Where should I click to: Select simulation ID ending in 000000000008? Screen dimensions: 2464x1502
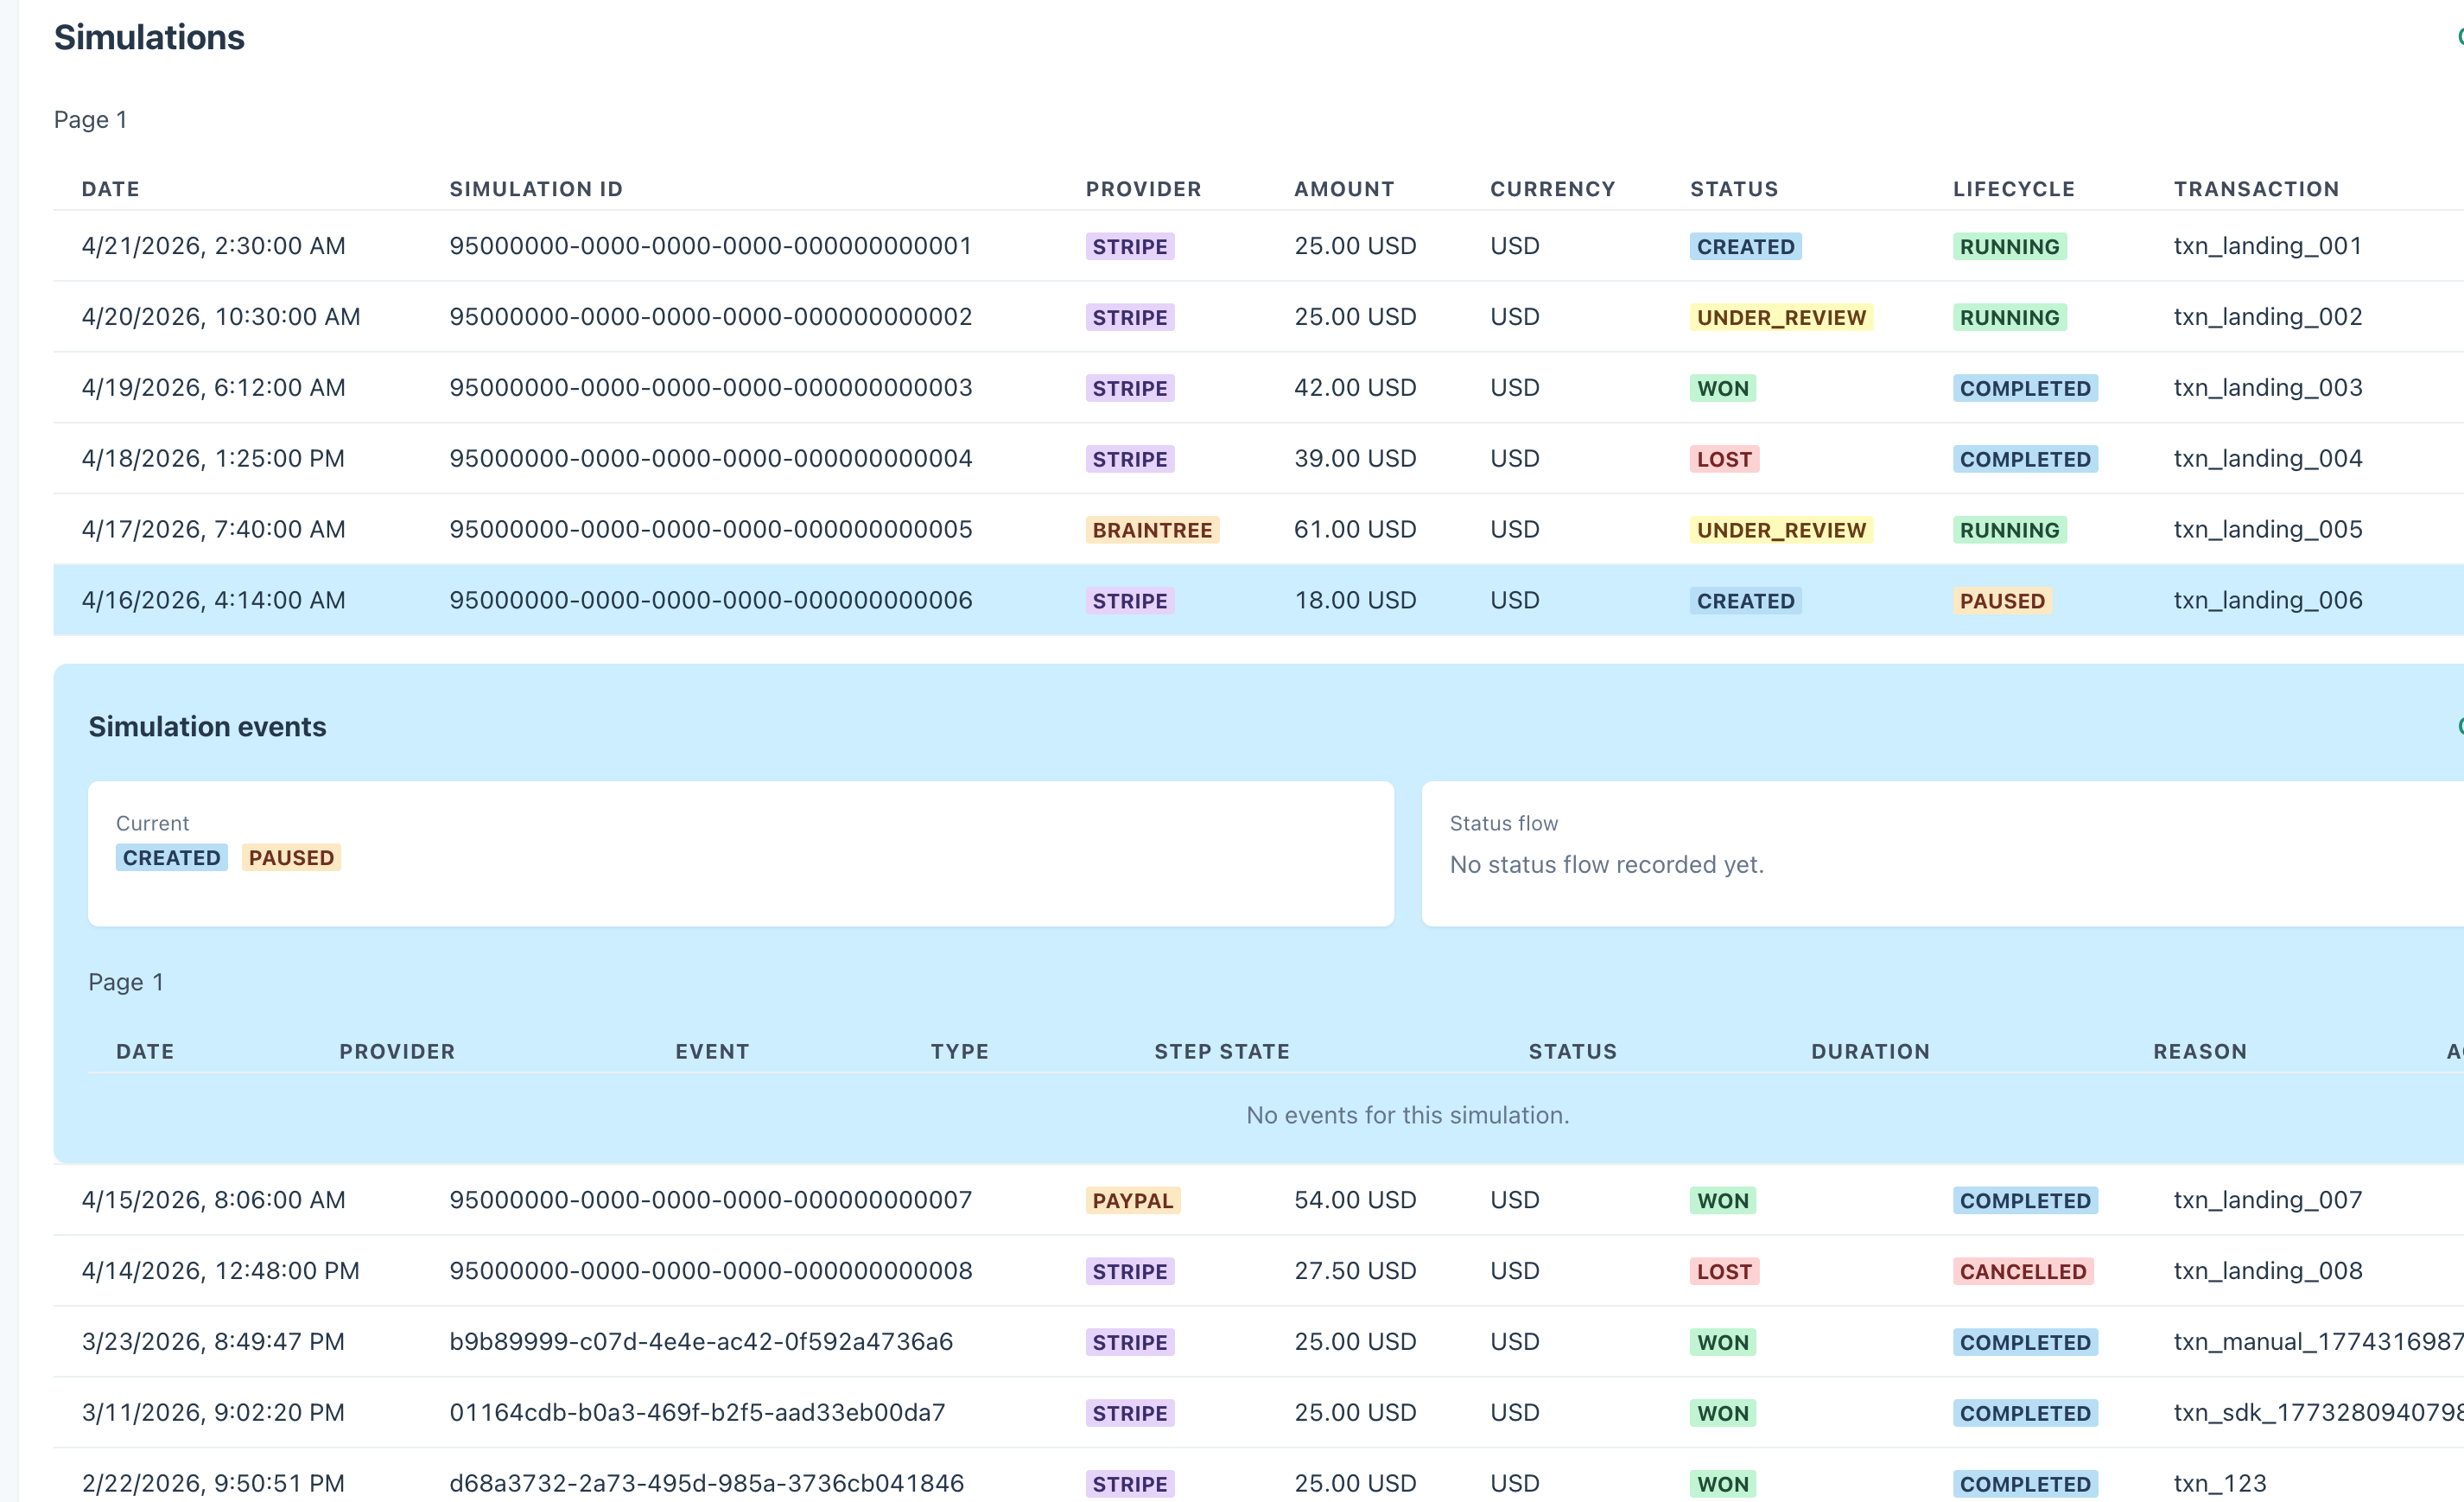710,1271
